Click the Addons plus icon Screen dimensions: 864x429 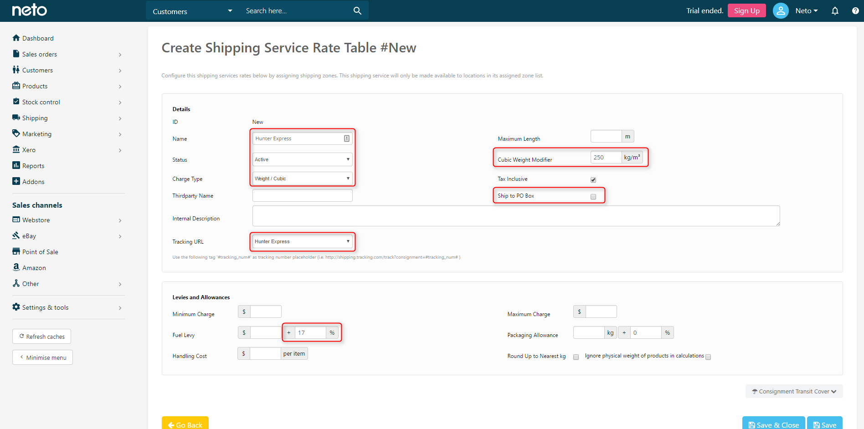(16, 181)
